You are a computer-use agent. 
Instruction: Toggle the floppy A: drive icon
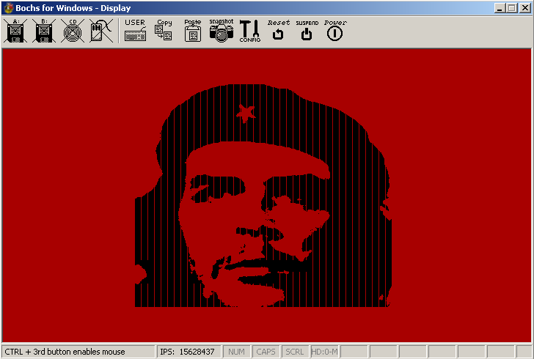[15, 31]
